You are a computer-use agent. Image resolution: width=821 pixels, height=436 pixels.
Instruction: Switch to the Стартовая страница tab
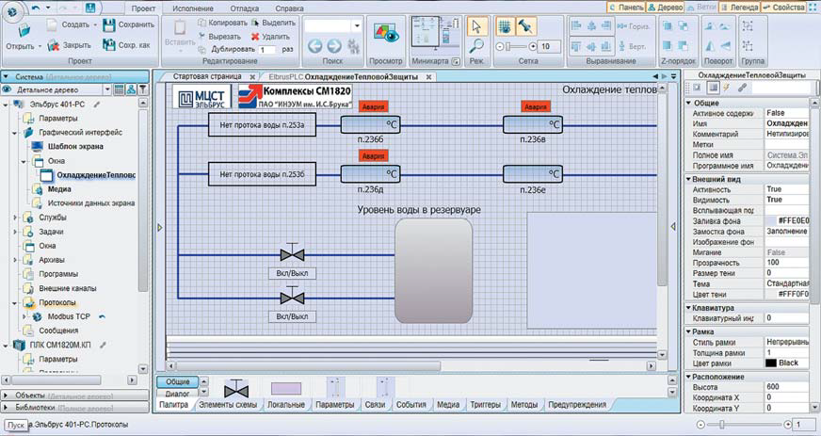click(207, 76)
